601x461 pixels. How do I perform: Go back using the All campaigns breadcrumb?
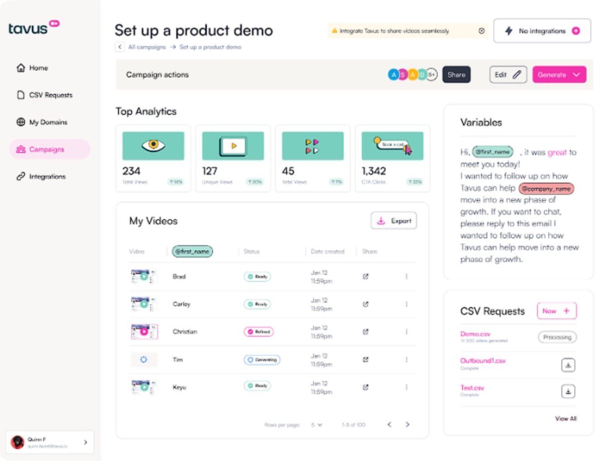tap(147, 47)
